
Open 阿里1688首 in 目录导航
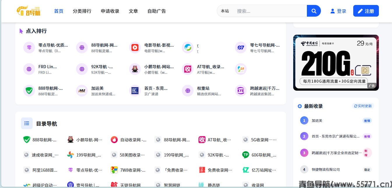click(x=45, y=170)
